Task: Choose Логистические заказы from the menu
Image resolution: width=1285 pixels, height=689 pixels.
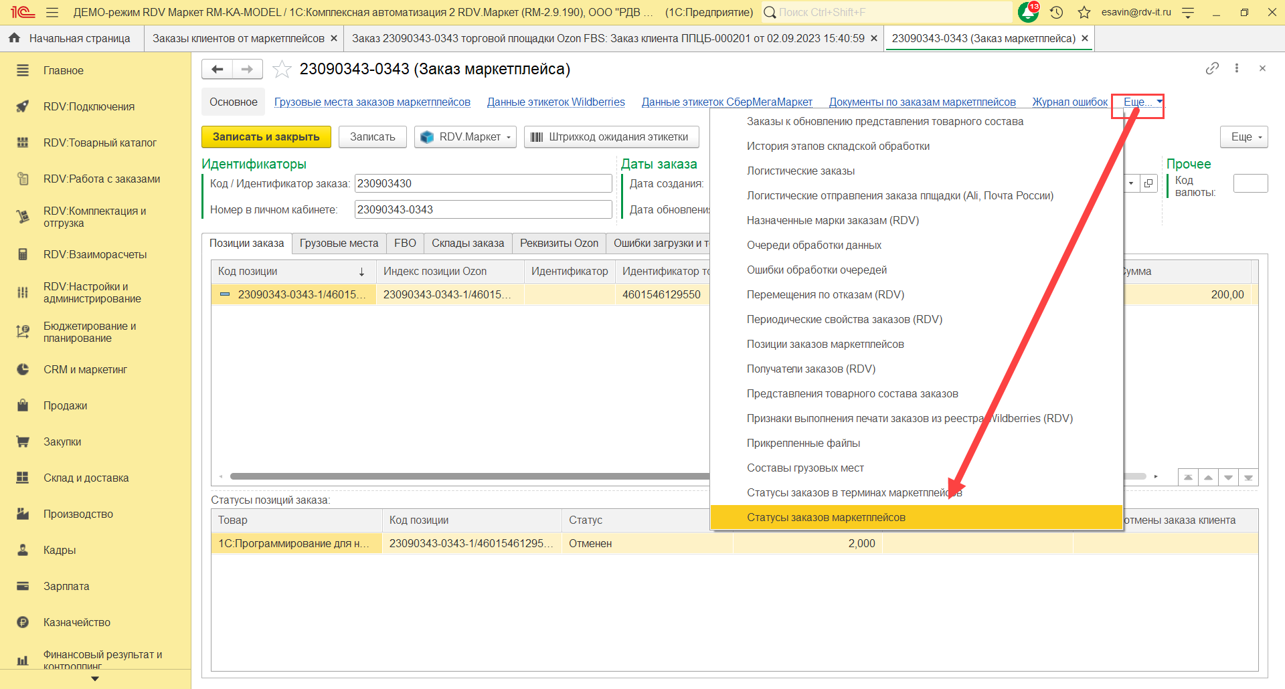Action: click(800, 171)
